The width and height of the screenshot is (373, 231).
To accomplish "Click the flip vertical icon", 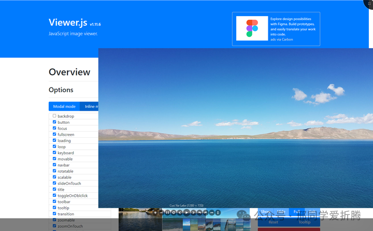I will [x=218, y=212].
